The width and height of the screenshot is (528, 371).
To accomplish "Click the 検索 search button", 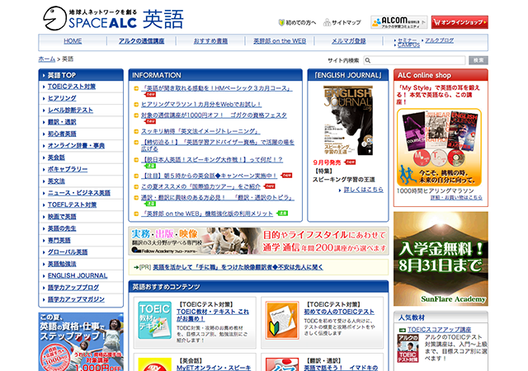I will (x=478, y=60).
